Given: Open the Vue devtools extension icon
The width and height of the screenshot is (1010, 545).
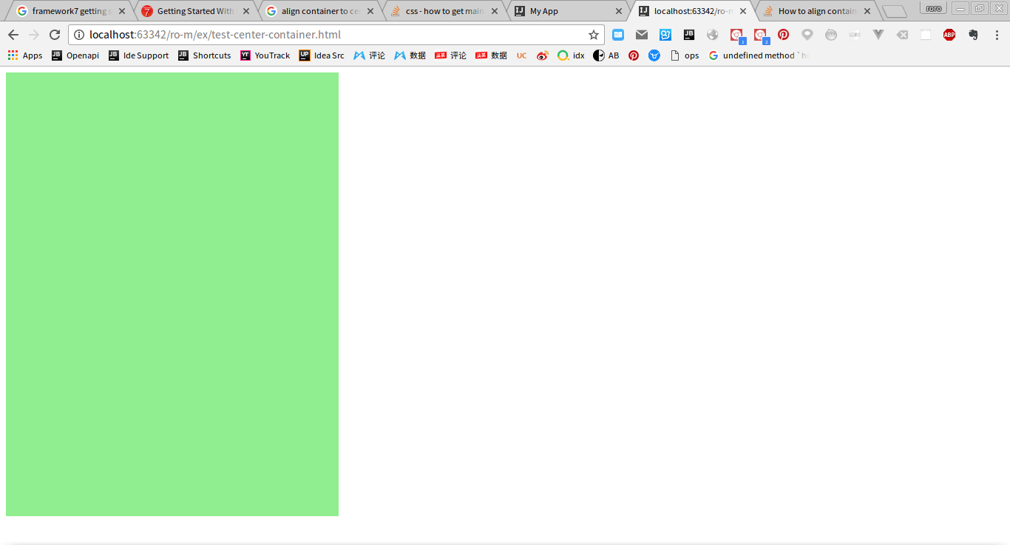Looking at the screenshot, I should [878, 34].
